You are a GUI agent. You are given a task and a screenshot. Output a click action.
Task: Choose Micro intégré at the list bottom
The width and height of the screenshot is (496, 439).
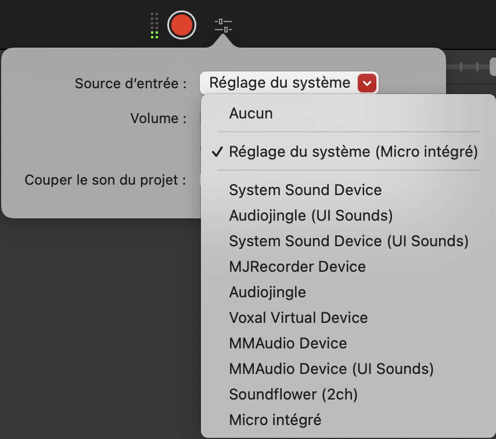tap(275, 420)
